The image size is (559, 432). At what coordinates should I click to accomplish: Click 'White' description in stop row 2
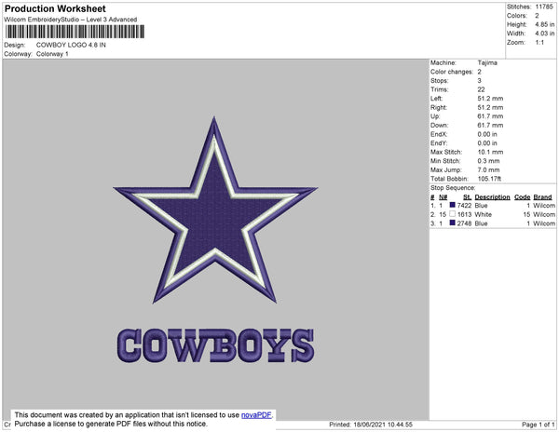(483, 214)
